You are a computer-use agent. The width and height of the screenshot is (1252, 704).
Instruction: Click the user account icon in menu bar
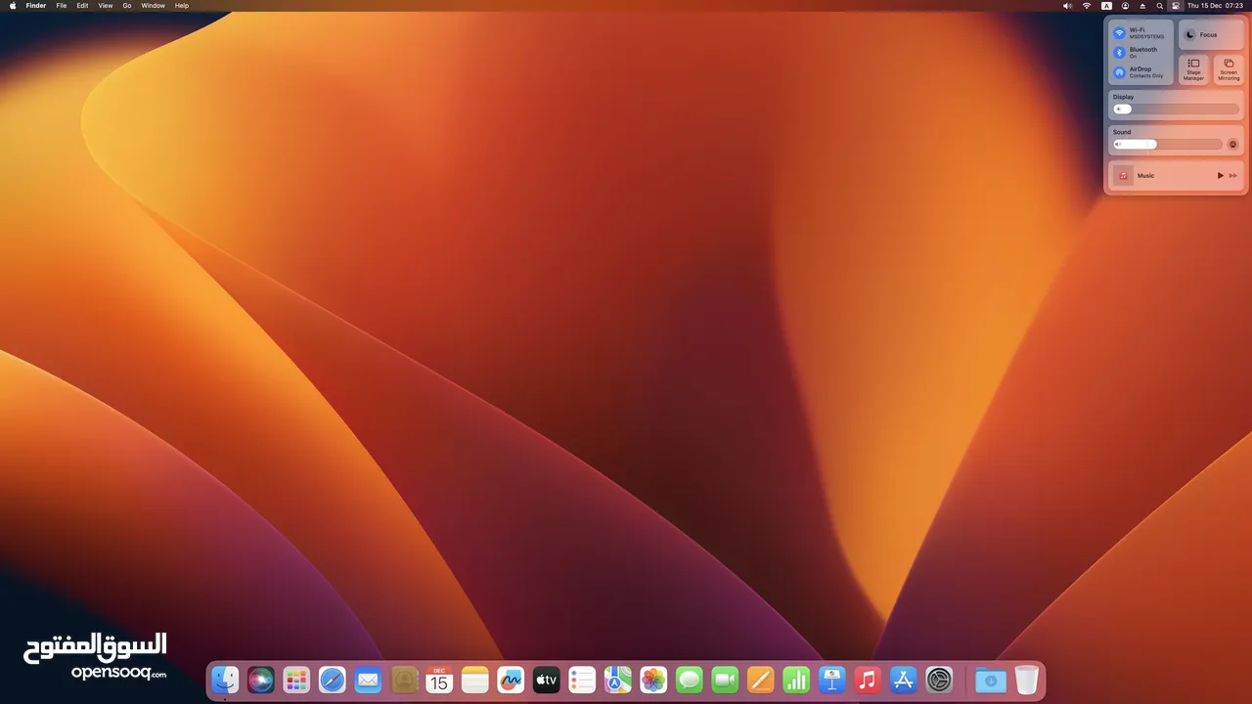click(x=1125, y=6)
